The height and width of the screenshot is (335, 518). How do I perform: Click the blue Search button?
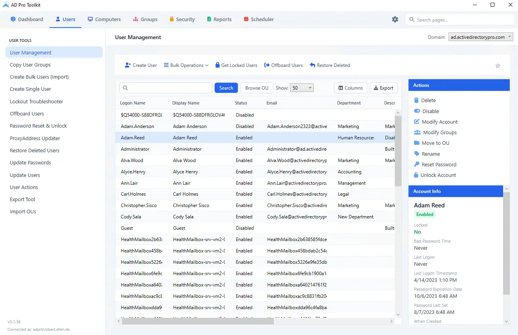(226, 88)
